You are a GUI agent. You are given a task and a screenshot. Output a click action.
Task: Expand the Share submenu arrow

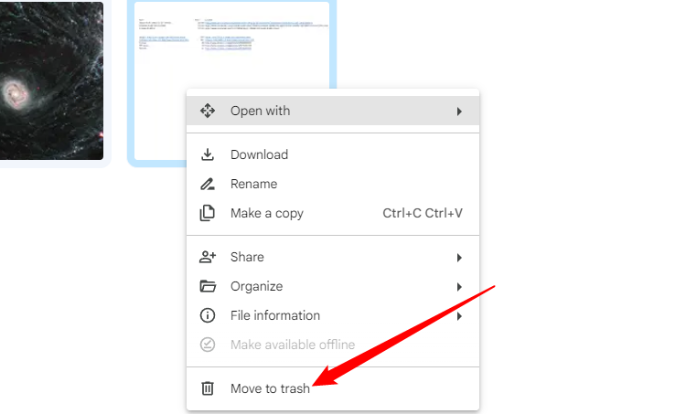coord(459,258)
